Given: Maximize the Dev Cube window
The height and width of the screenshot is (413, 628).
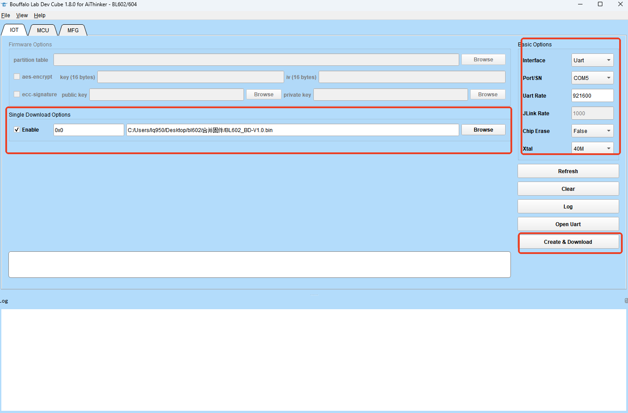Looking at the screenshot, I should click(600, 4).
